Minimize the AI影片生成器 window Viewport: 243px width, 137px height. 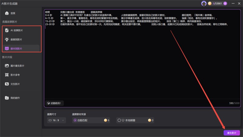click(233, 3)
